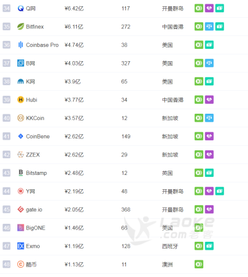This screenshot has height=277, width=248.
Task: Open the CoinBene exchange name link
Action: coord(38,137)
